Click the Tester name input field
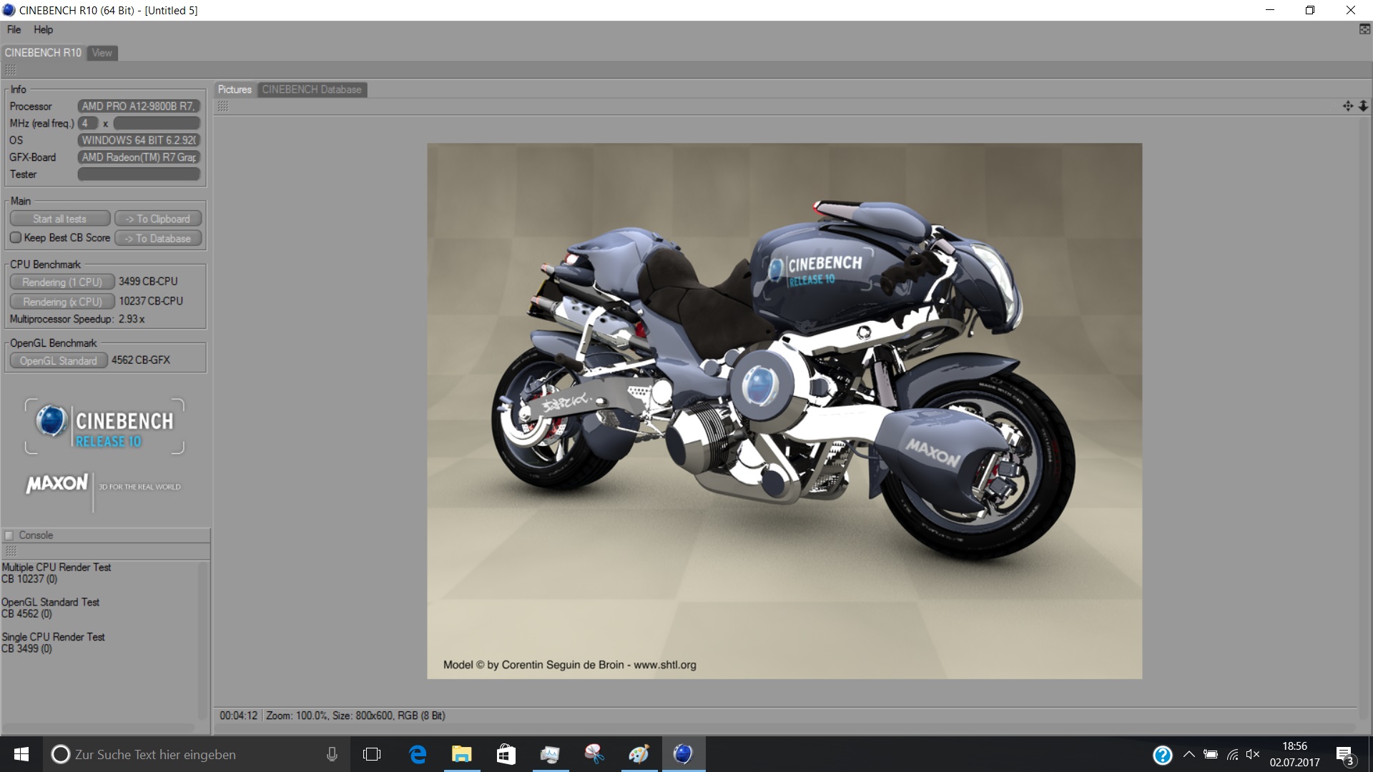The width and height of the screenshot is (1373, 772). [x=139, y=174]
